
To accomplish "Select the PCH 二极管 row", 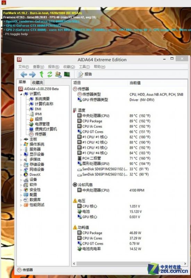I will 114,158.
